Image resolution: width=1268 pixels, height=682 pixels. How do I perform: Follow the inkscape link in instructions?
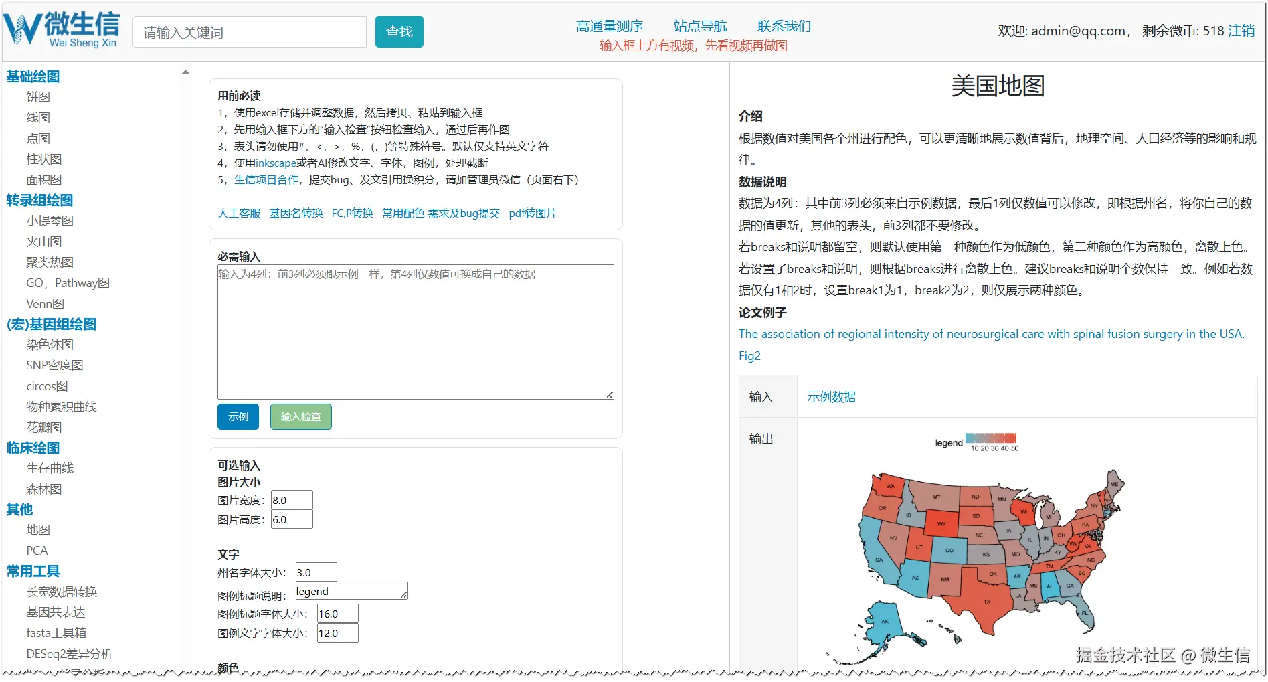[x=276, y=163]
